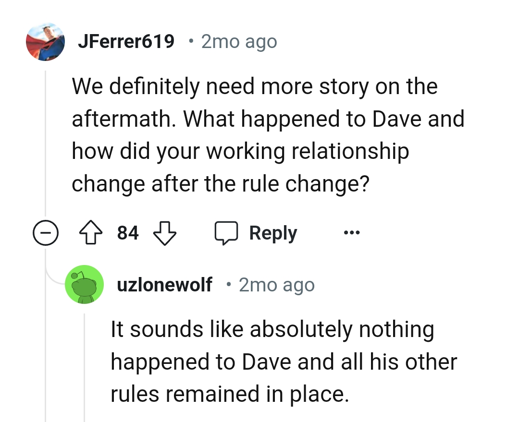Select the upward arrow next to the vote count
Viewport: 519px width, 422px height.
click(x=91, y=232)
